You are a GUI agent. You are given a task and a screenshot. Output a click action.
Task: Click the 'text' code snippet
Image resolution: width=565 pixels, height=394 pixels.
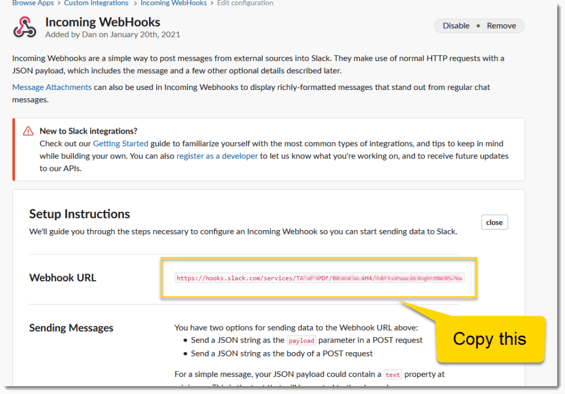pos(392,375)
